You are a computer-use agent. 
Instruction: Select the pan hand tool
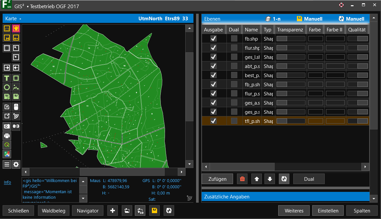(x=16, y=28)
